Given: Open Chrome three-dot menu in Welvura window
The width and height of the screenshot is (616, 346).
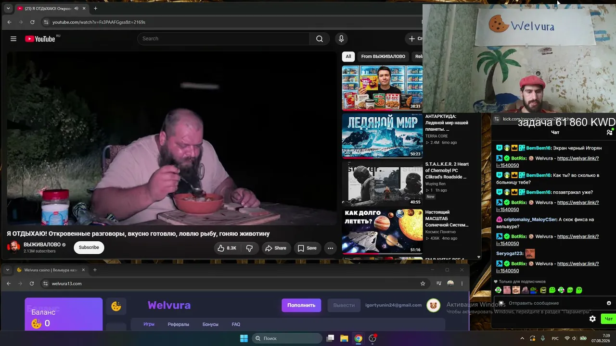Looking at the screenshot, I should (462, 284).
